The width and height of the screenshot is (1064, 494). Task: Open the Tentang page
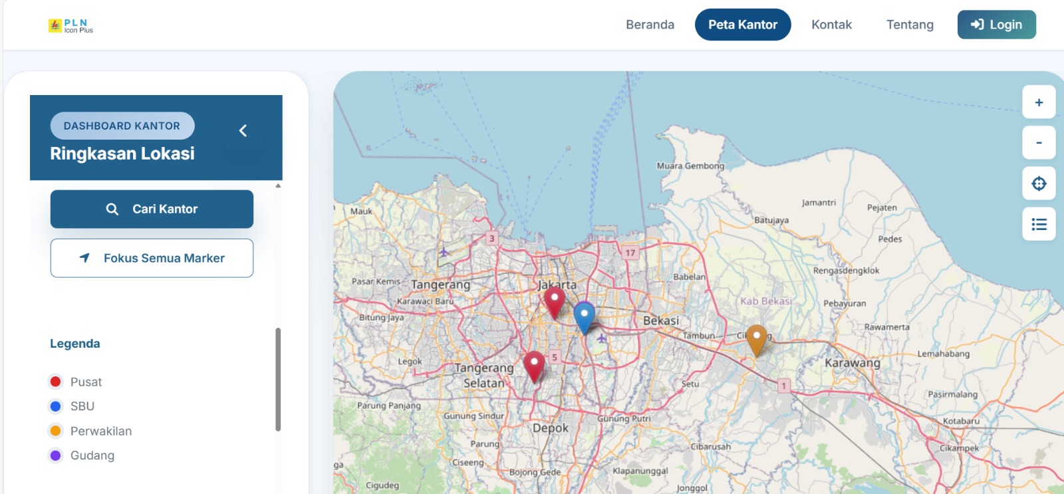909,25
